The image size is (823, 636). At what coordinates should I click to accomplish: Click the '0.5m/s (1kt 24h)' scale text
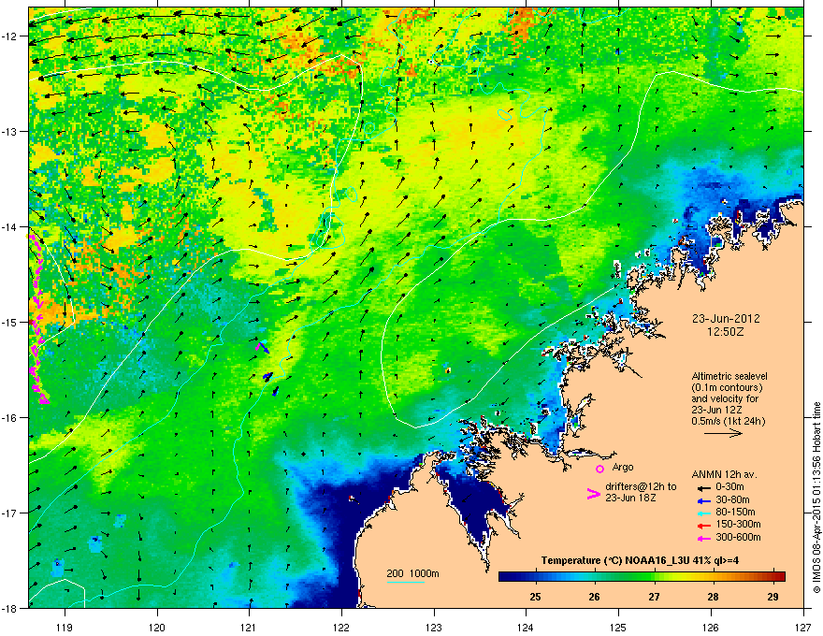[729, 421]
